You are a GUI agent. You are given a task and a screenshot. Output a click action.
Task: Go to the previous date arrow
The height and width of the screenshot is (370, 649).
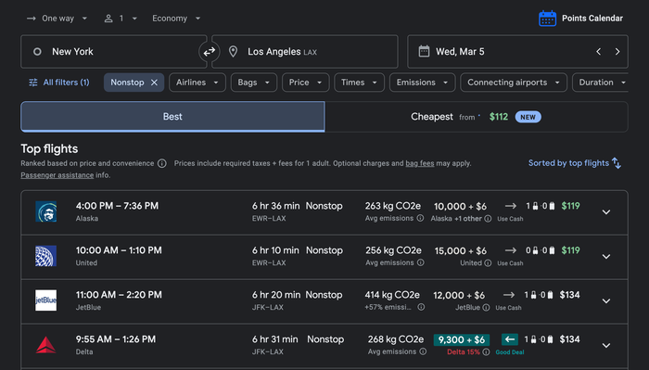point(599,52)
